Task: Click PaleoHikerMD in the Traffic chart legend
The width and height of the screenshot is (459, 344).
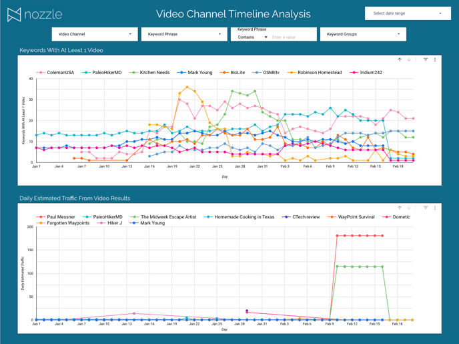Action: 103,217
